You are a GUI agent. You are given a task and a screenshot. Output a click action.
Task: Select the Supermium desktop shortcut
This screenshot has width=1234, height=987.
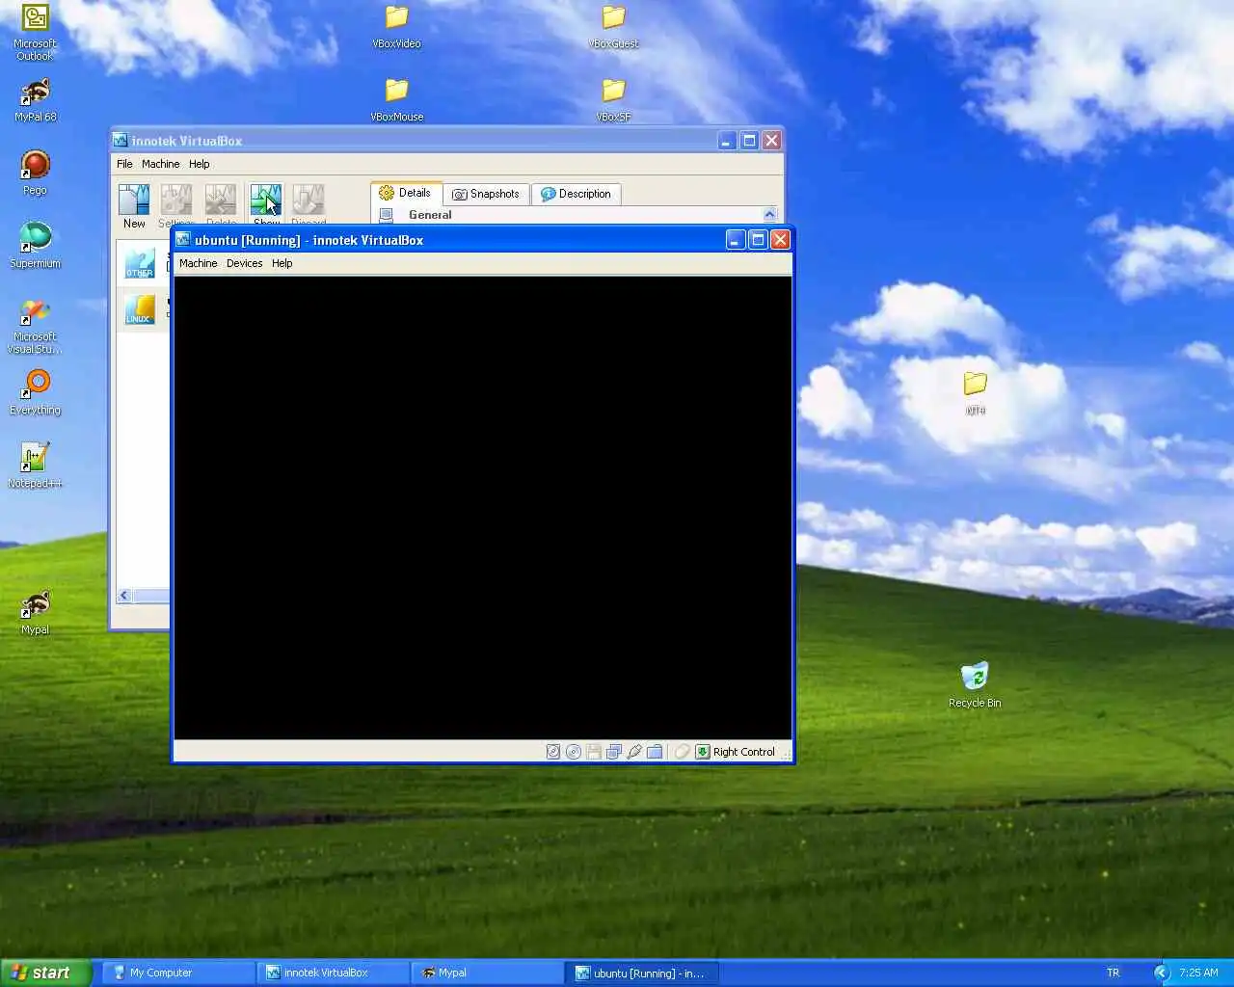(x=36, y=246)
